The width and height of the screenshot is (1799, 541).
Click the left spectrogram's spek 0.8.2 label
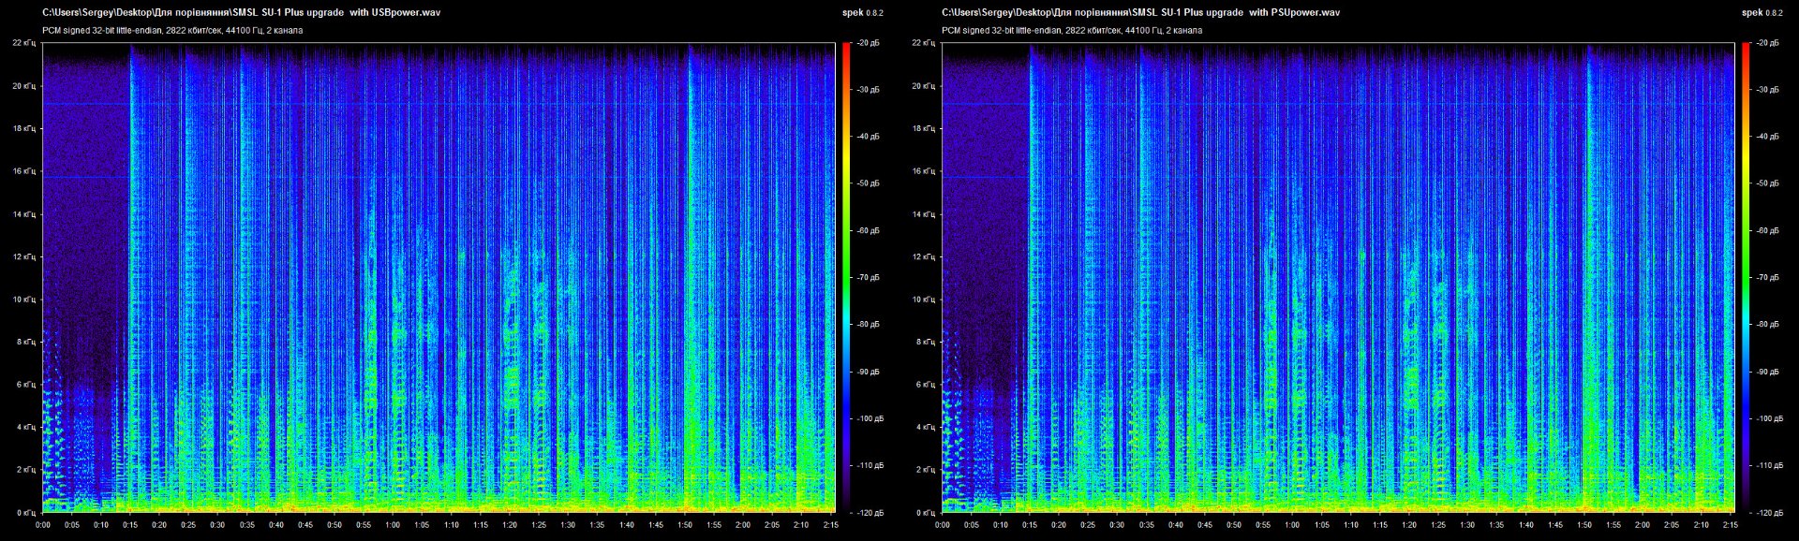tap(862, 13)
